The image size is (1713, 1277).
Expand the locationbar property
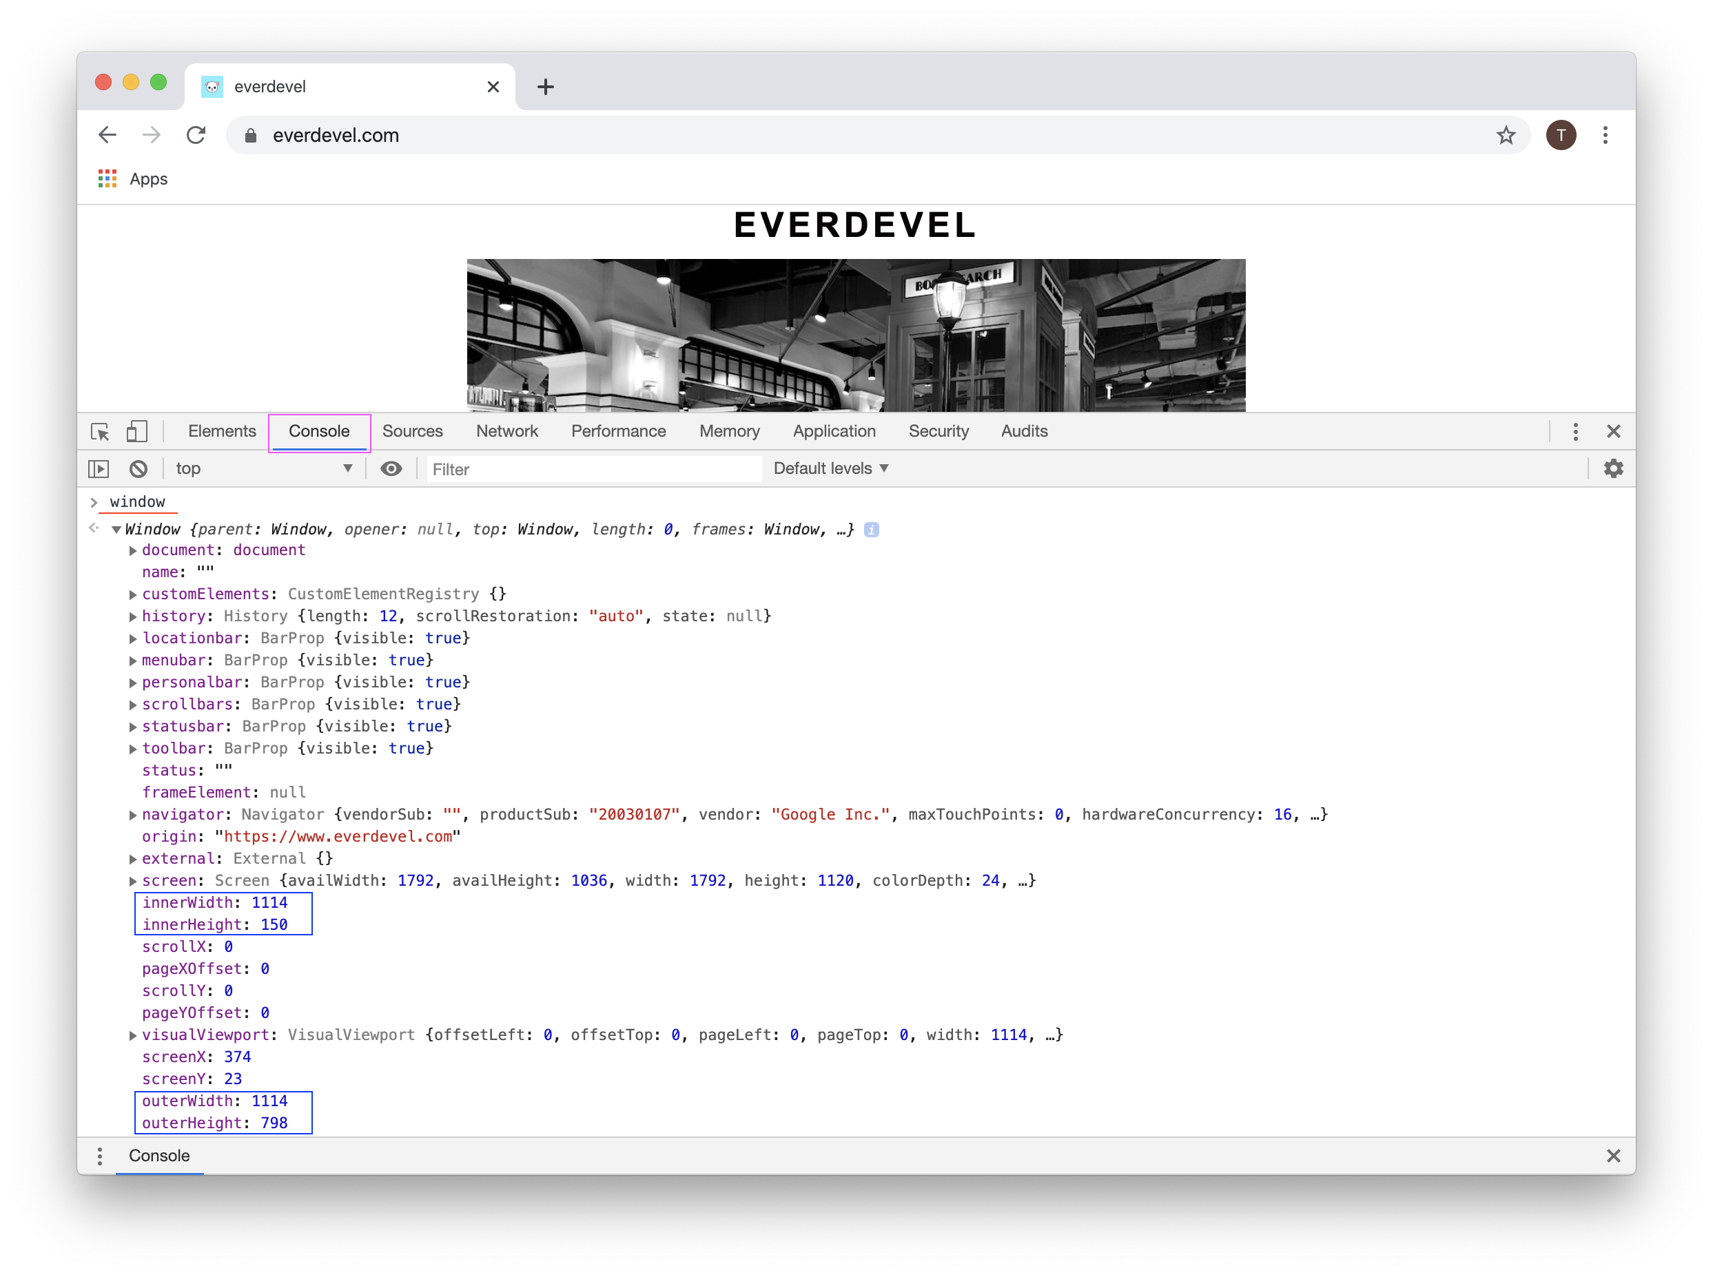click(132, 638)
